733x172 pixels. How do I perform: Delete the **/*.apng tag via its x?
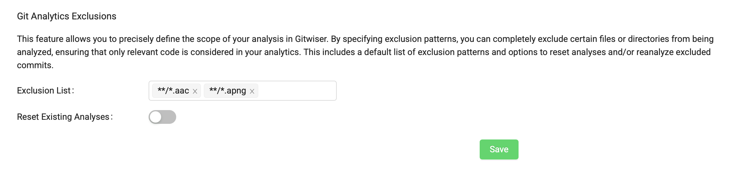click(252, 91)
